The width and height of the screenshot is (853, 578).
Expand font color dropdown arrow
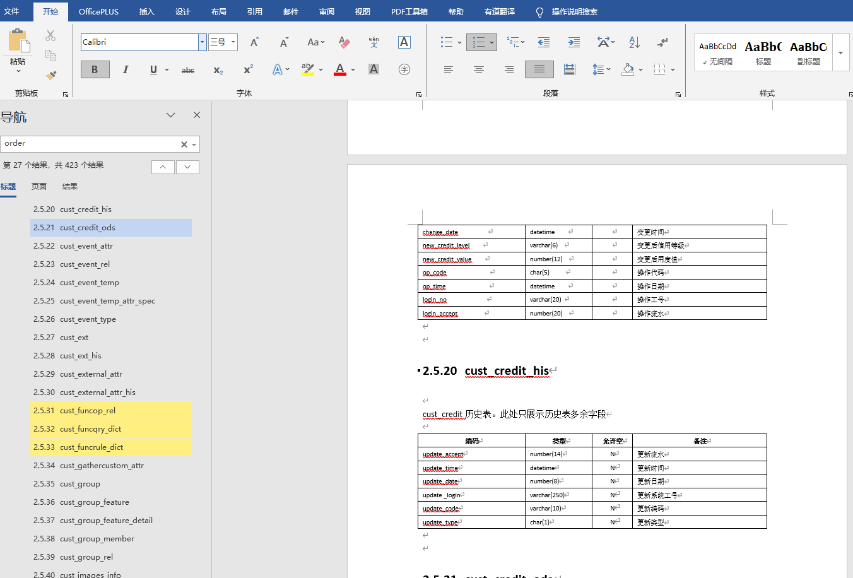pos(353,70)
